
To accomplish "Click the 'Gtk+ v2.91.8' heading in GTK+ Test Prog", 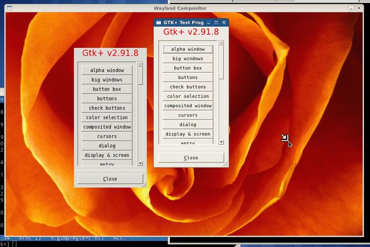I will 191,32.
